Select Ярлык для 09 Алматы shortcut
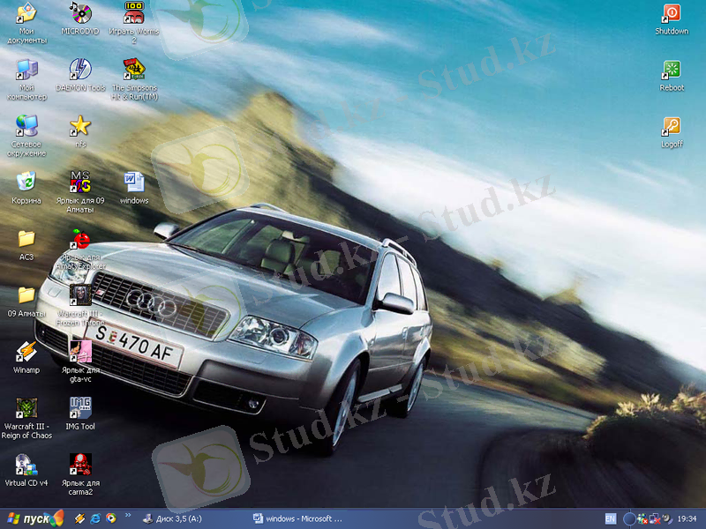706x529 pixels. coord(80,192)
